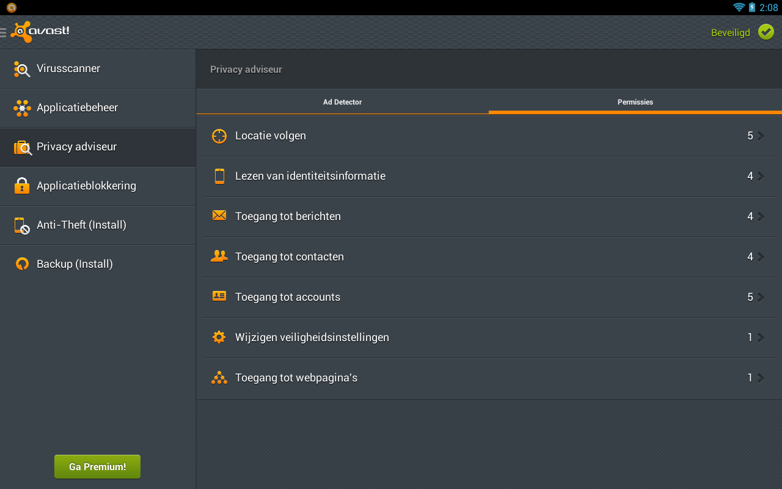Viewport: 782px width, 489px height.
Task: Expand Lezen van identiteitsinformatie chevron
Action: pos(761,176)
